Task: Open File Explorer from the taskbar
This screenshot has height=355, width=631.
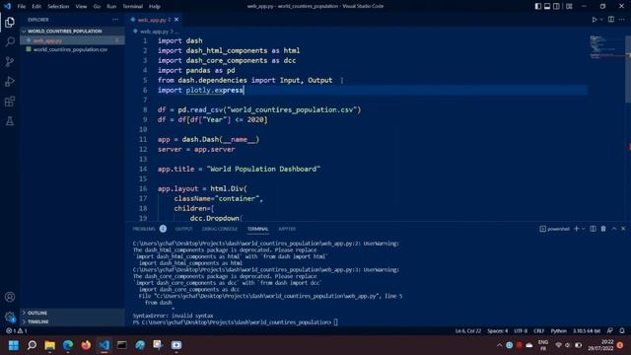Action: (50, 345)
